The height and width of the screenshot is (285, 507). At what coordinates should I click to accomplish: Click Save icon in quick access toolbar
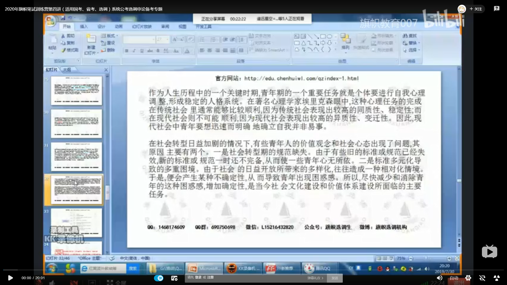pos(63,18)
